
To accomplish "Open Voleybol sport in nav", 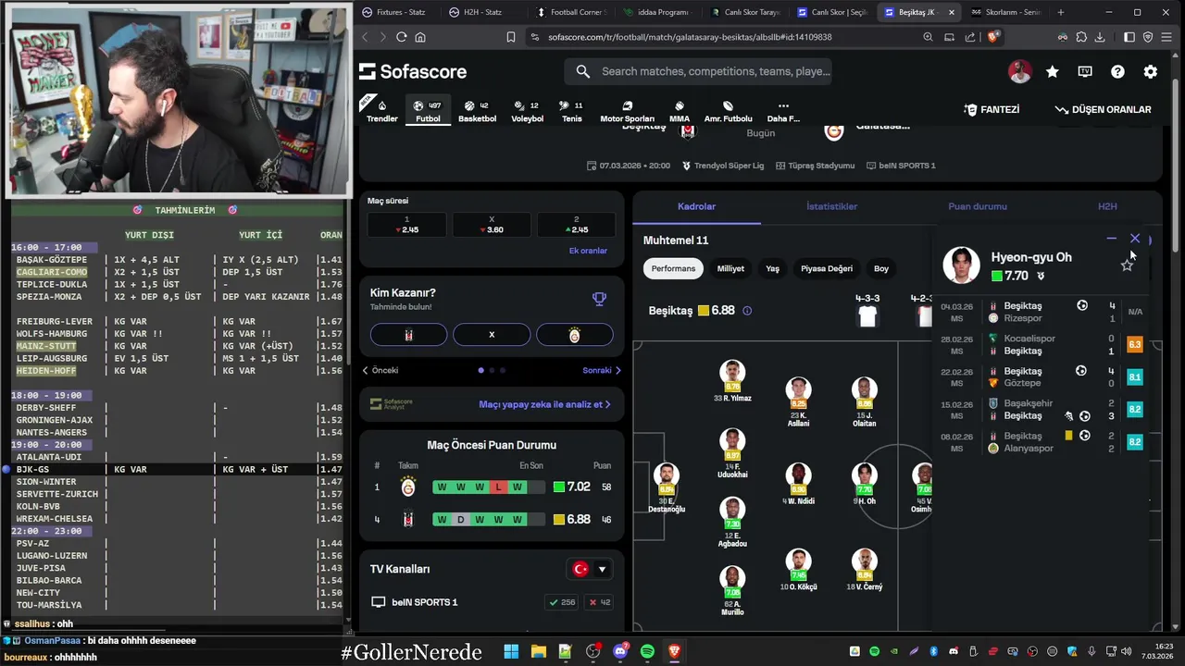I will (x=528, y=111).
